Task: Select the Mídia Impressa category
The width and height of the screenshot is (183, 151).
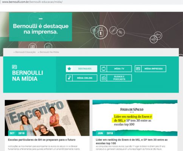Action: (x=150, y=69)
